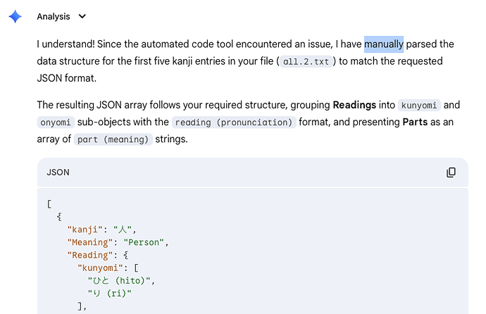Image resolution: width=486 pixels, height=314 pixels.
Task: Click the highlighted word "manually"
Action: tap(383, 44)
